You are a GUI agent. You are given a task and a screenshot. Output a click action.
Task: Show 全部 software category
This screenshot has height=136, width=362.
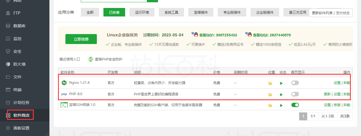(90, 12)
